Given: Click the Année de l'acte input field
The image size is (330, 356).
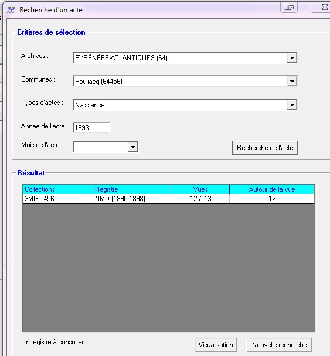Looking at the screenshot, I should pyautogui.click(x=91, y=127).
